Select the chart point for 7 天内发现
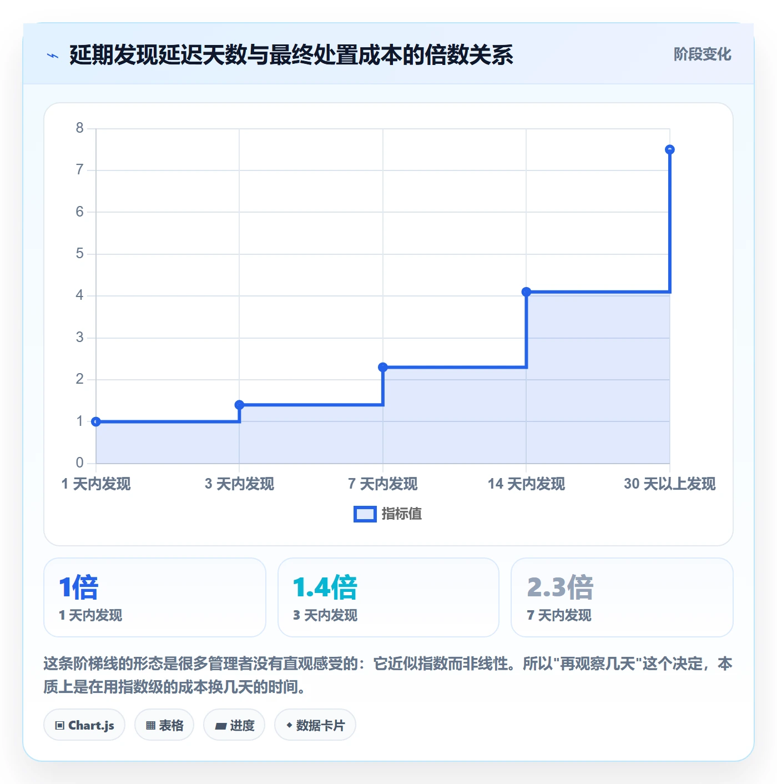777x784 pixels. [383, 367]
